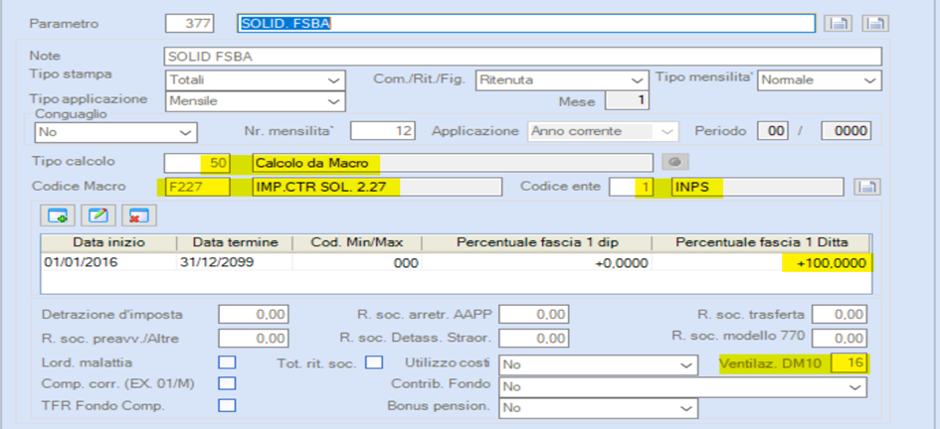Click the Data inizio column header

(108, 242)
